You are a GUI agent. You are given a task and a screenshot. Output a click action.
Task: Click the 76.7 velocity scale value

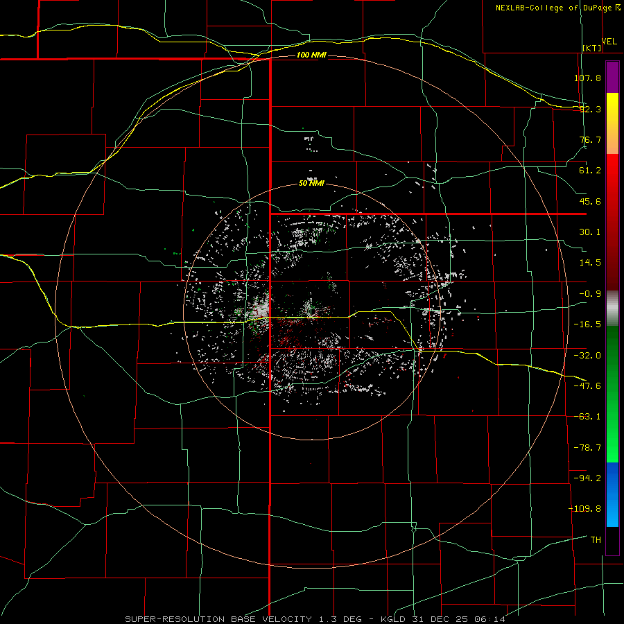pyautogui.click(x=590, y=139)
